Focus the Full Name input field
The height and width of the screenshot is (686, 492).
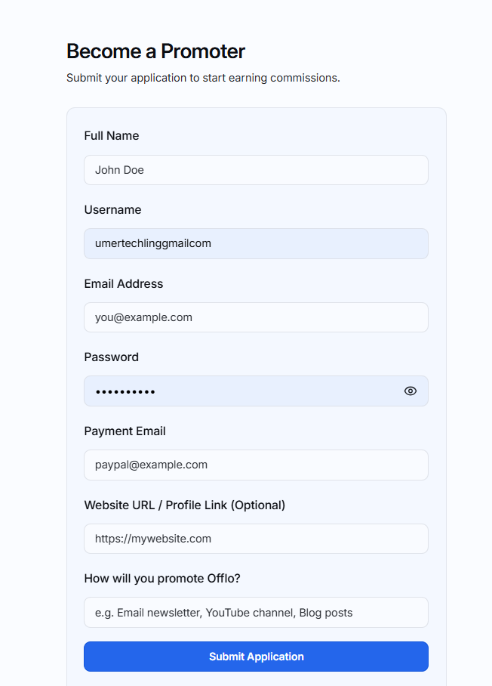[x=256, y=170]
